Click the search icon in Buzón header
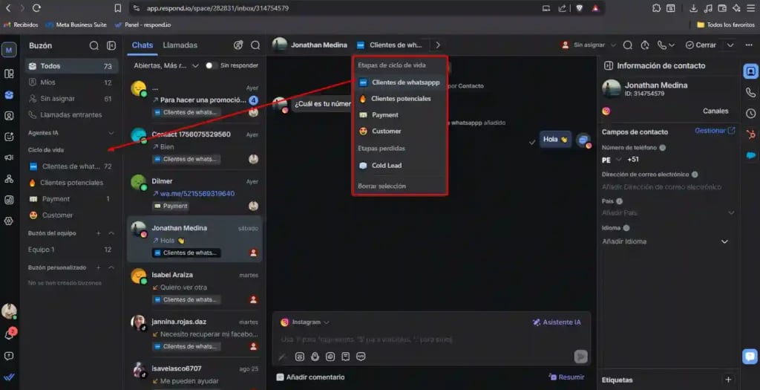This screenshot has height=390, width=760. [94, 45]
